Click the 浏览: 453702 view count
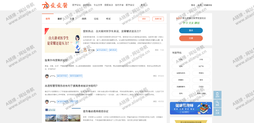This screenshot has width=254, height=123. click(158, 101)
